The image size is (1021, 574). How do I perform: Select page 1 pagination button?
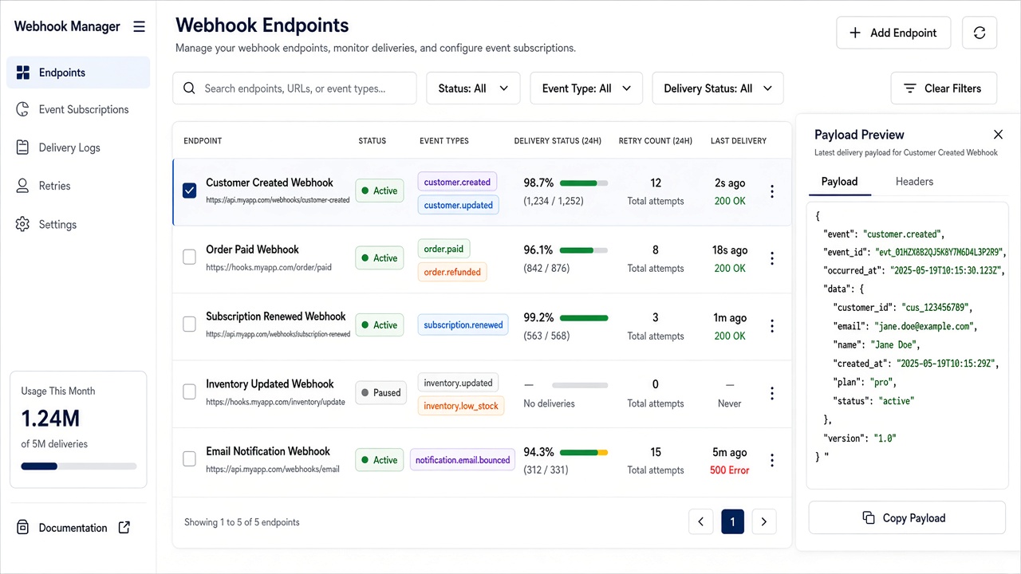(x=732, y=521)
